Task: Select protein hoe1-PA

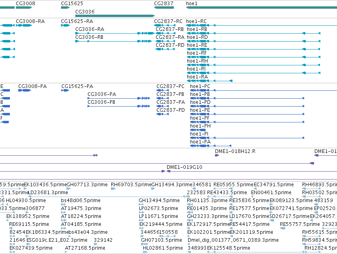Action: click(x=200, y=142)
